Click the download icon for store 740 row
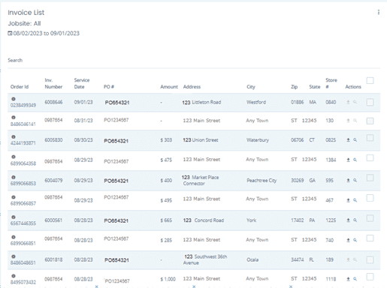Screen dimensions: 387x288 [x=348, y=240]
